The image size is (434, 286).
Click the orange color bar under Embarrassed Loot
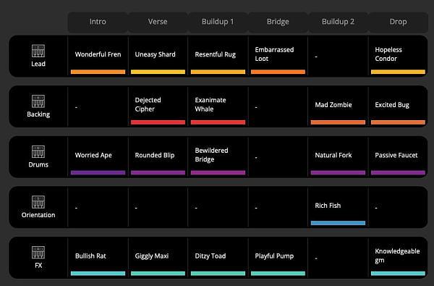[x=278, y=72]
